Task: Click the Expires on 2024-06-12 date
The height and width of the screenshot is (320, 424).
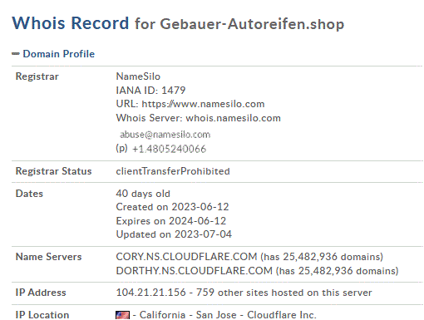Action: click(x=171, y=221)
